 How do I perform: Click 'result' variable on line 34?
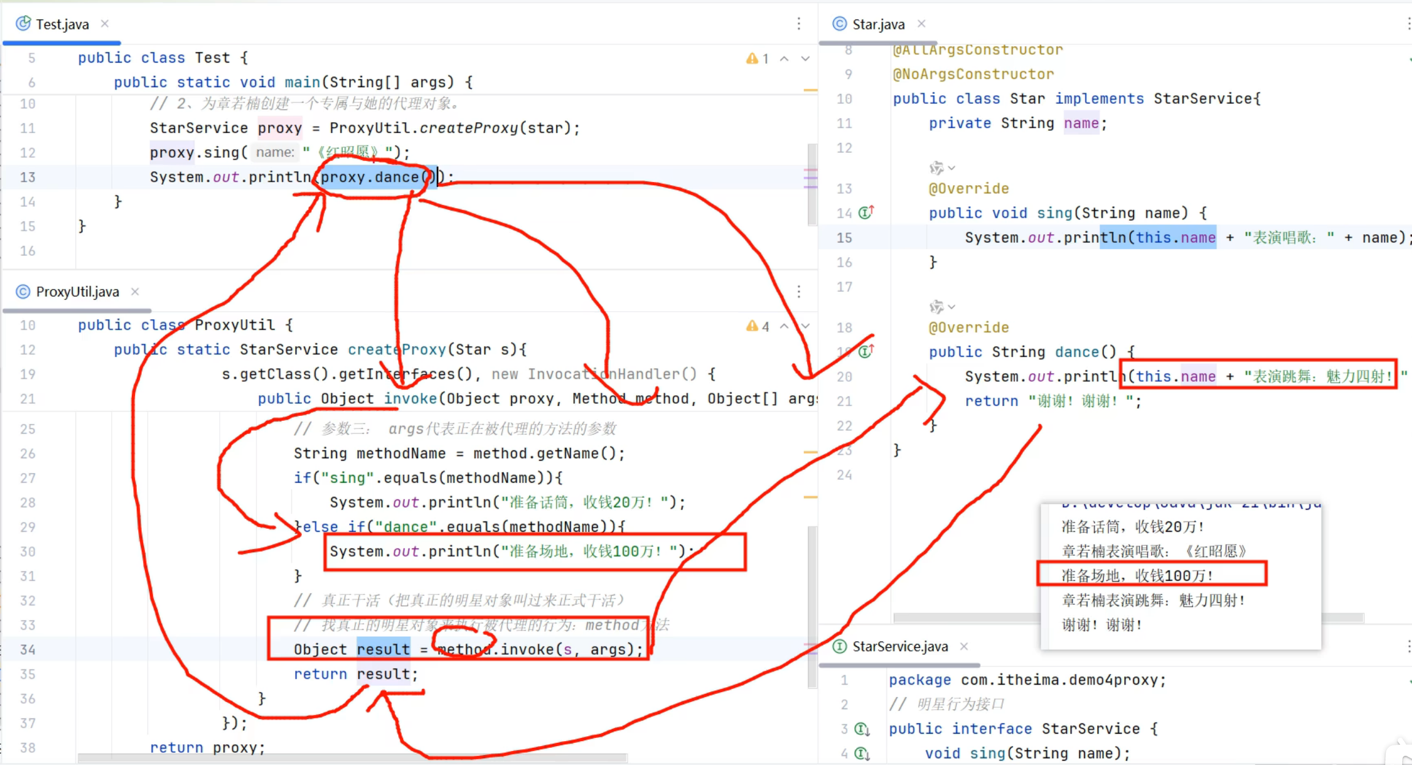coord(383,650)
